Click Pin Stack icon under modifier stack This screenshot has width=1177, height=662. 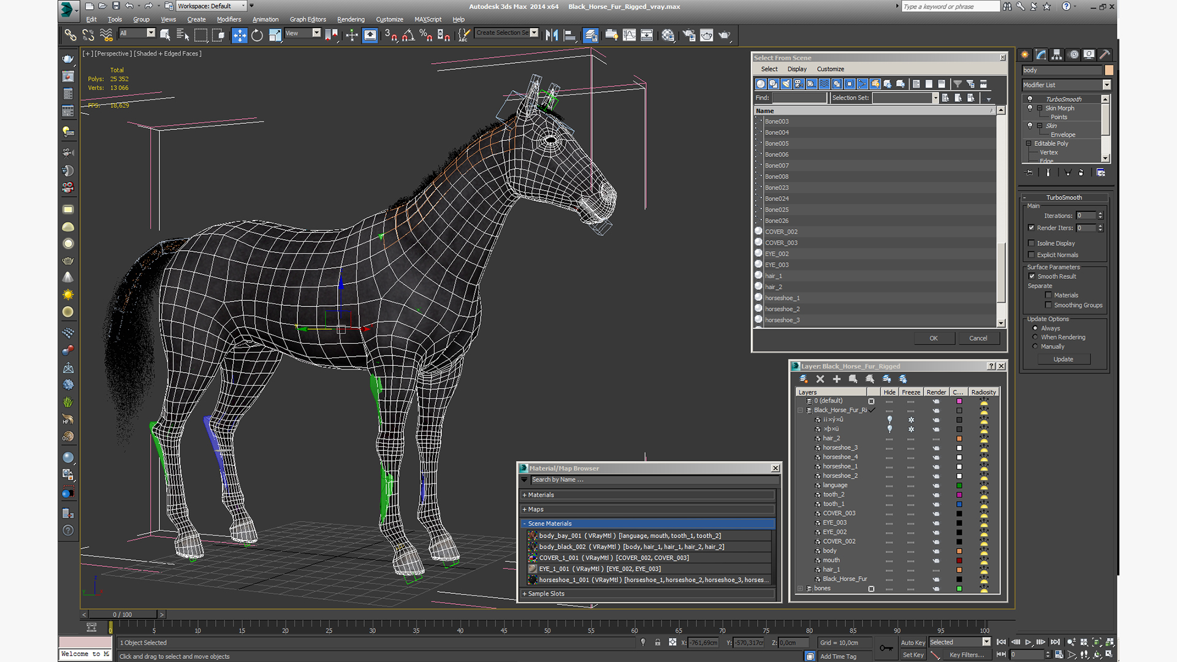pos(1029,173)
